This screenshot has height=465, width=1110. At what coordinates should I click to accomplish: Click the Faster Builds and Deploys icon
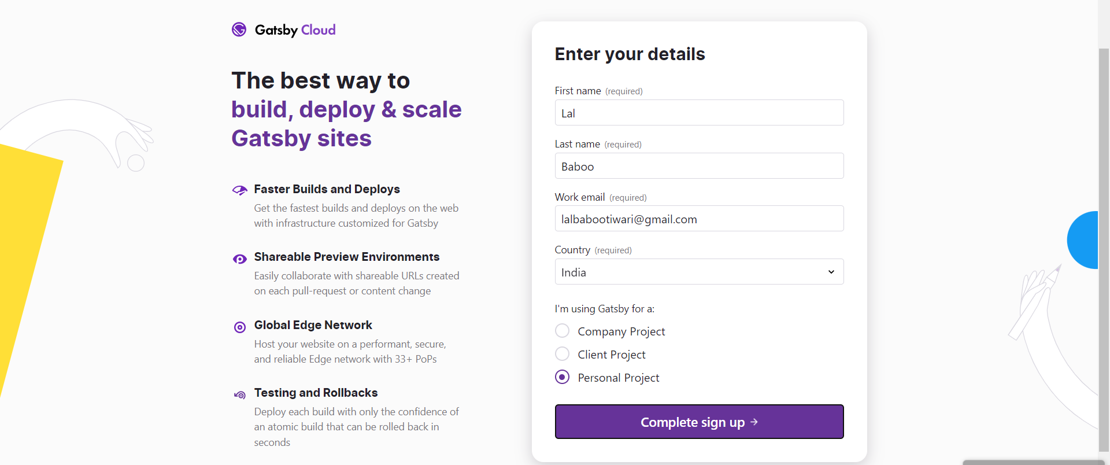[x=240, y=190]
